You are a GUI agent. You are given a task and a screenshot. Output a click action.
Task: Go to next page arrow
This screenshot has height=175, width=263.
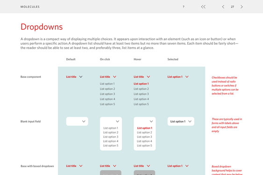point(242,7)
